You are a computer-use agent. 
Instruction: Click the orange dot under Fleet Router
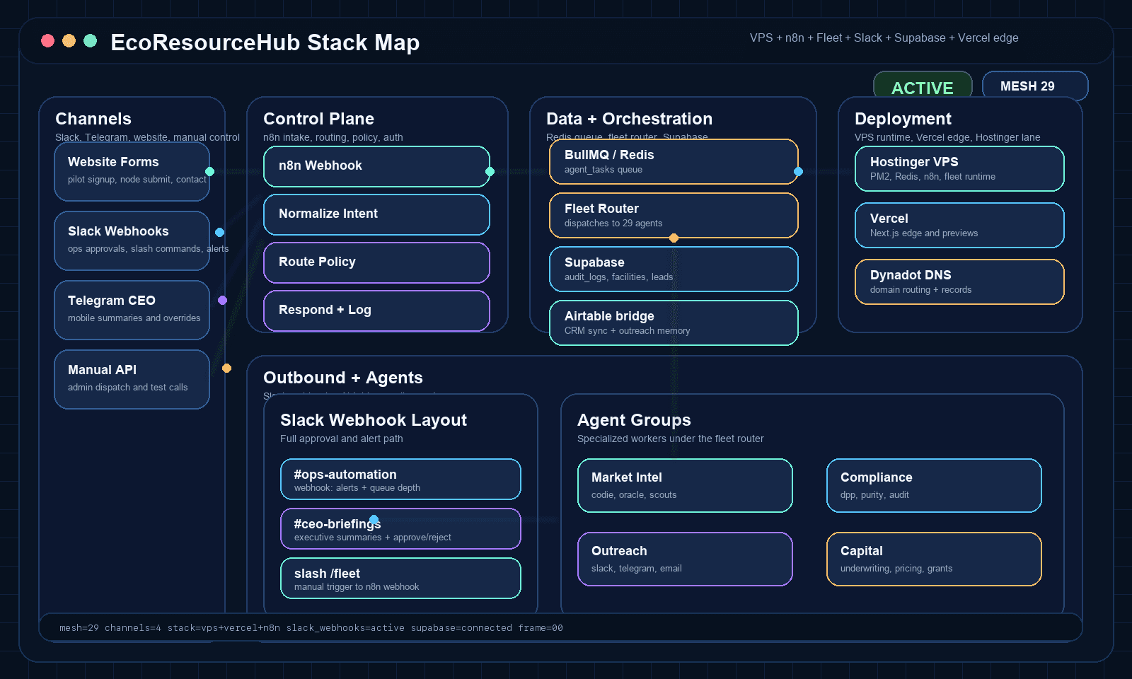click(673, 238)
